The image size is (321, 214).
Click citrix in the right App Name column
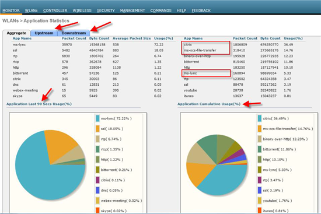188,44
